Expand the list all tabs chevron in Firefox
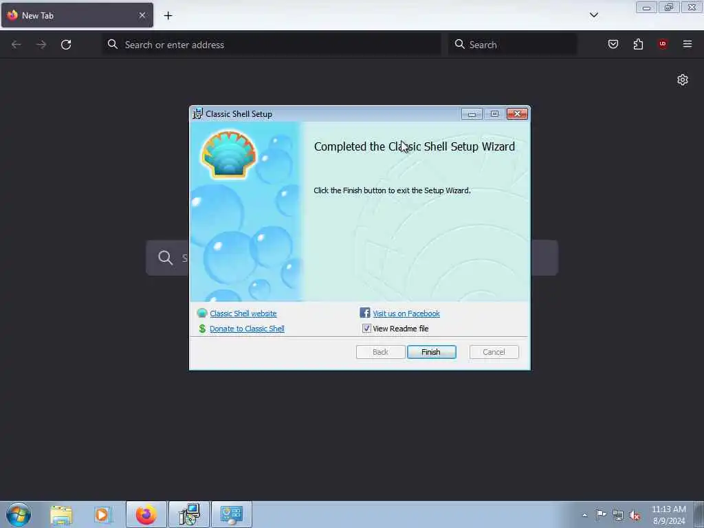The height and width of the screenshot is (528, 704). (x=593, y=15)
